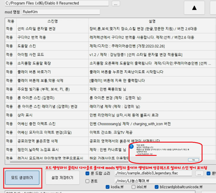Toggle the blizzardglobaltcunicode.ttf checkbox

(157, 187)
